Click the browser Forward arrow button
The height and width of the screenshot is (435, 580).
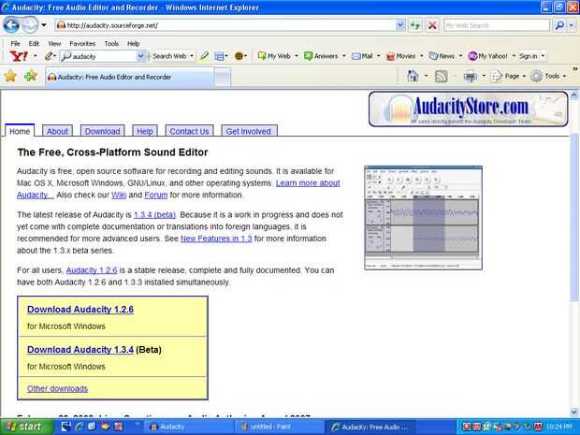point(30,25)
